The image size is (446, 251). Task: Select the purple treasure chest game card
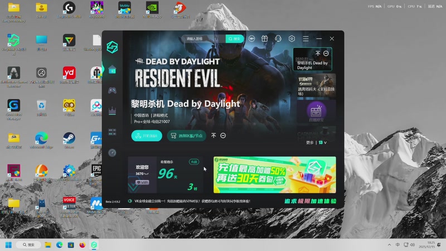click(x=316, y=111)
